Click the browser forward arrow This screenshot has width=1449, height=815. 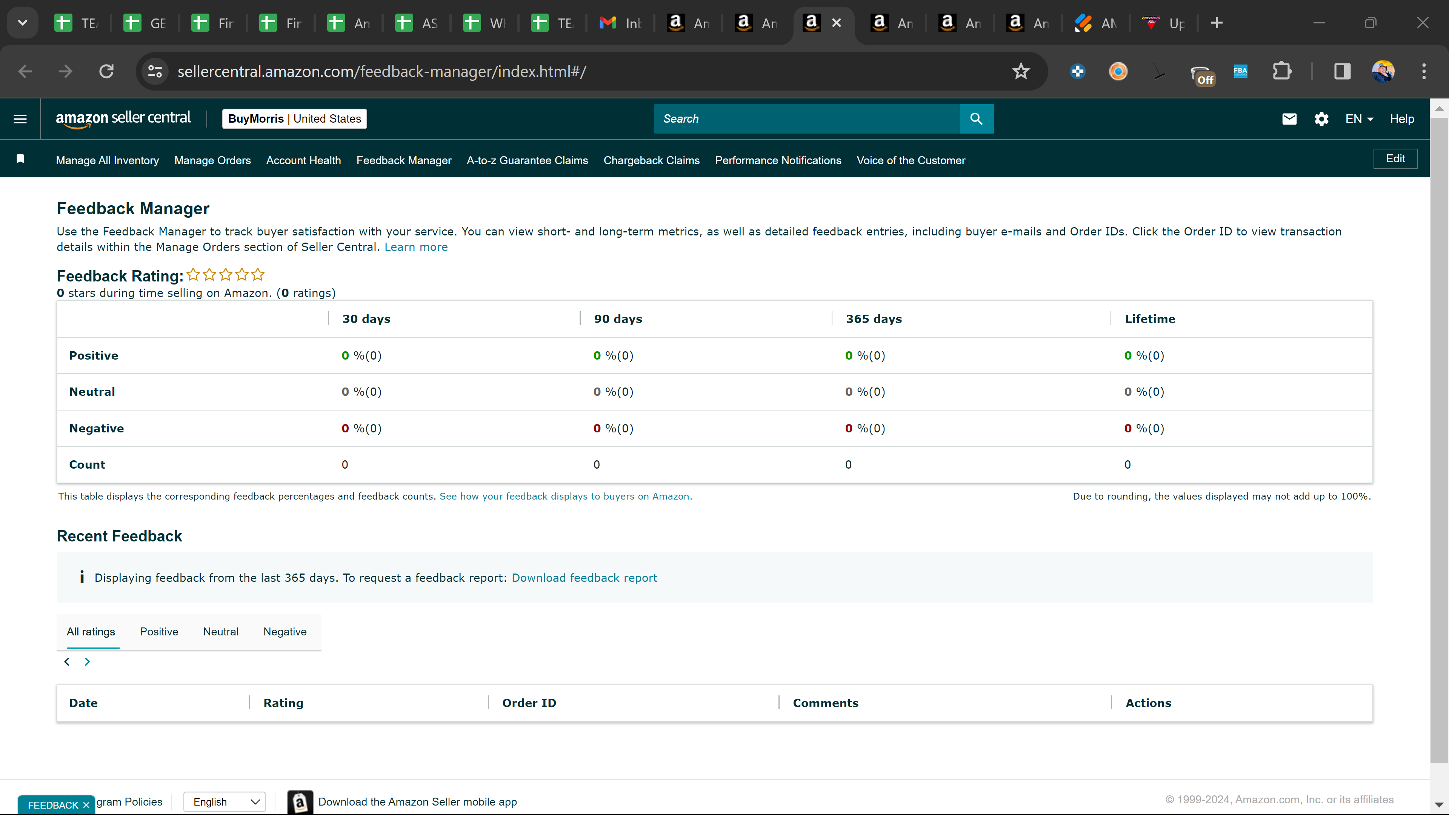click(x=65, y=71)
